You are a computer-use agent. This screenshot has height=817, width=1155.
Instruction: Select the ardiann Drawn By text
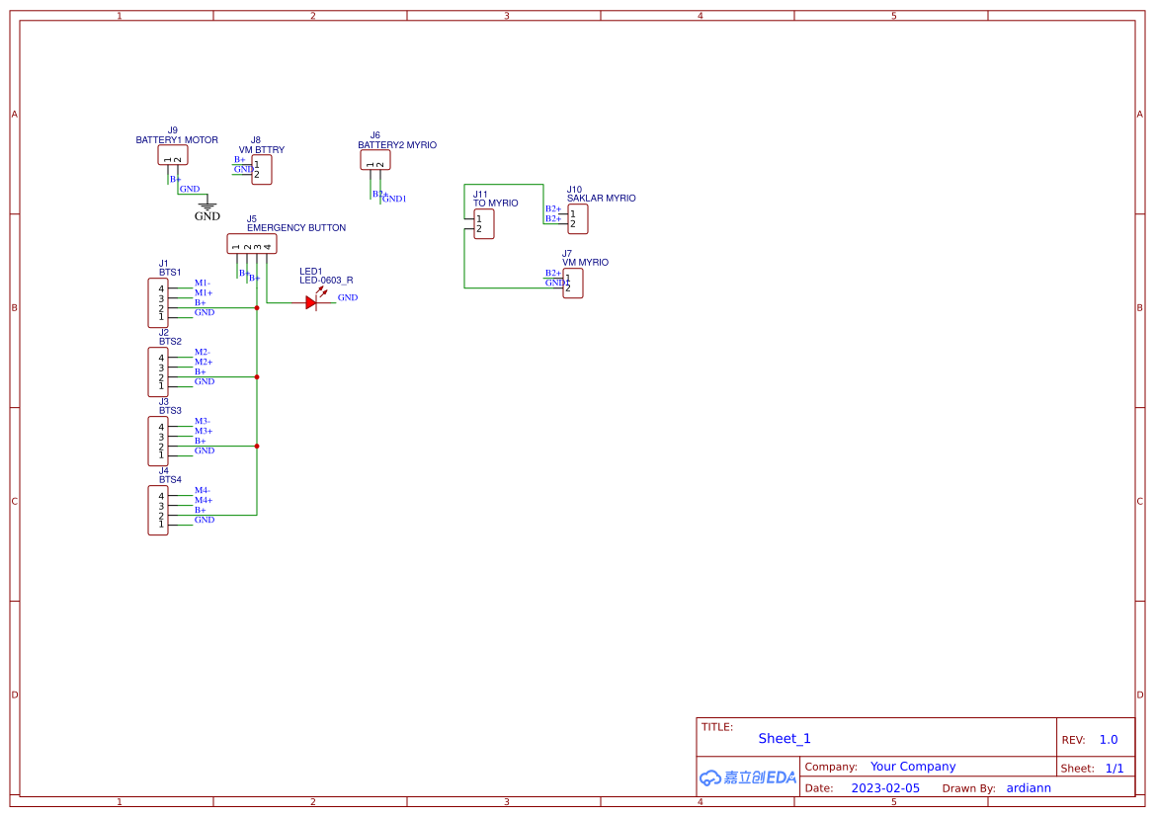click(1028, 787)
